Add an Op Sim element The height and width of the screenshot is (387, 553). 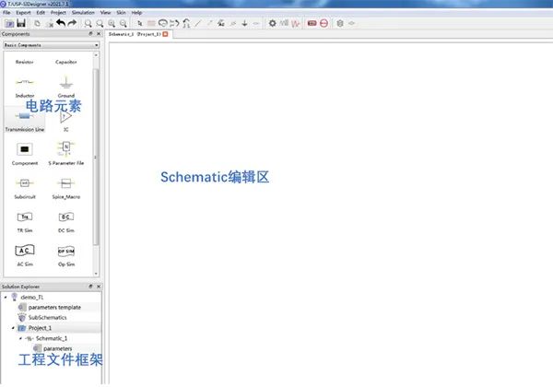(66, 251)
